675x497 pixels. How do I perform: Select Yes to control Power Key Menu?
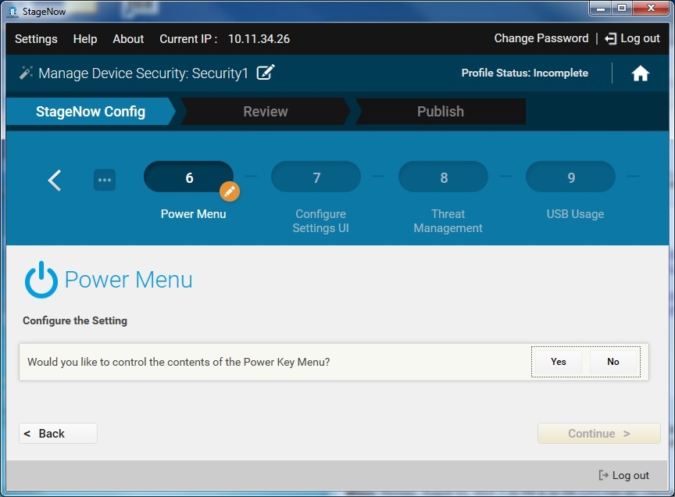[558, 362]
